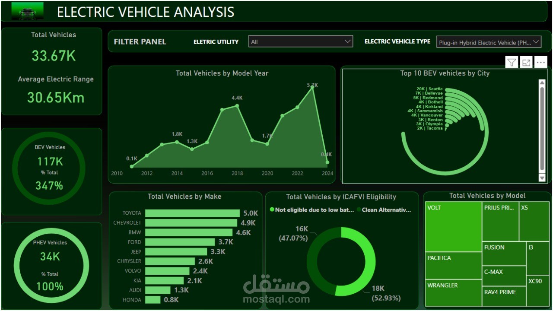Image resolution: width=553 pixels, height=311 pixels.
Task: Click the Electric Vehicle Type dropdown chevron
Action: [536, 42]
